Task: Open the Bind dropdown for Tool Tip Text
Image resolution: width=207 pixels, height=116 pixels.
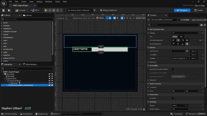Action: pyautogui.click(x=194, y=51)
